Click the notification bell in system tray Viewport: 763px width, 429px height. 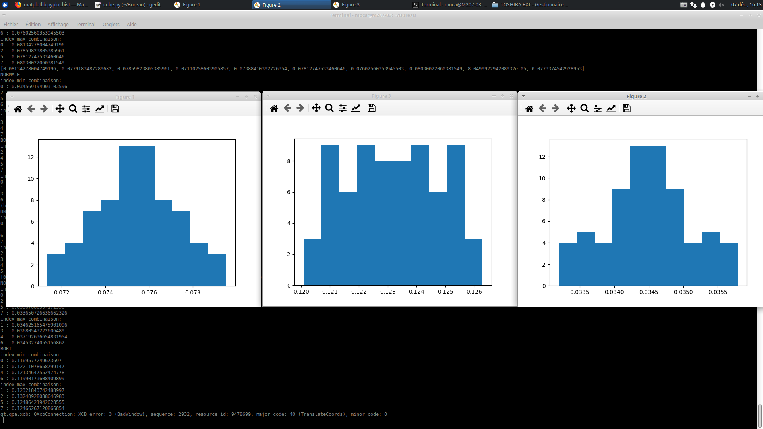703,5
